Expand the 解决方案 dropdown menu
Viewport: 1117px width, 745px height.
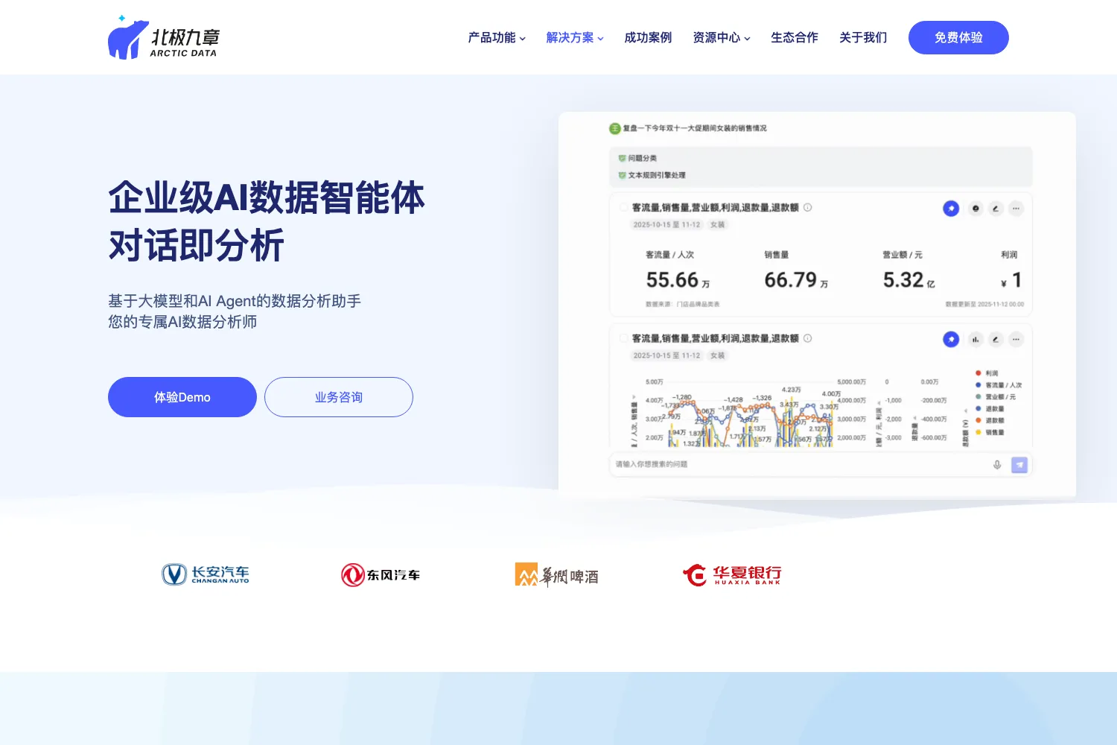pyautogui.click(x=575, y=38)
